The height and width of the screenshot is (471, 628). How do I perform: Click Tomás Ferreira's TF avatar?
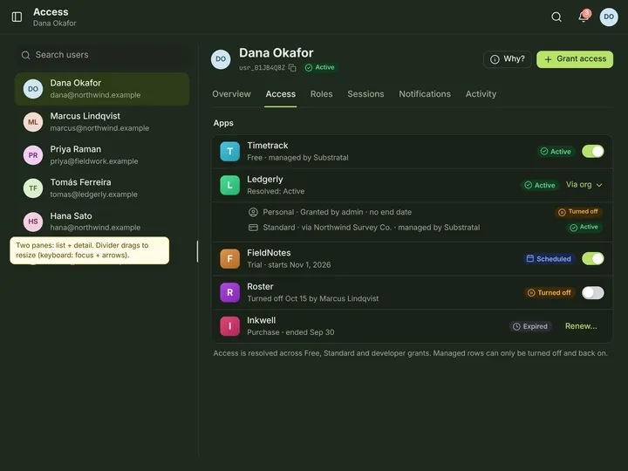pyautogui.click(x=33, y=188)
